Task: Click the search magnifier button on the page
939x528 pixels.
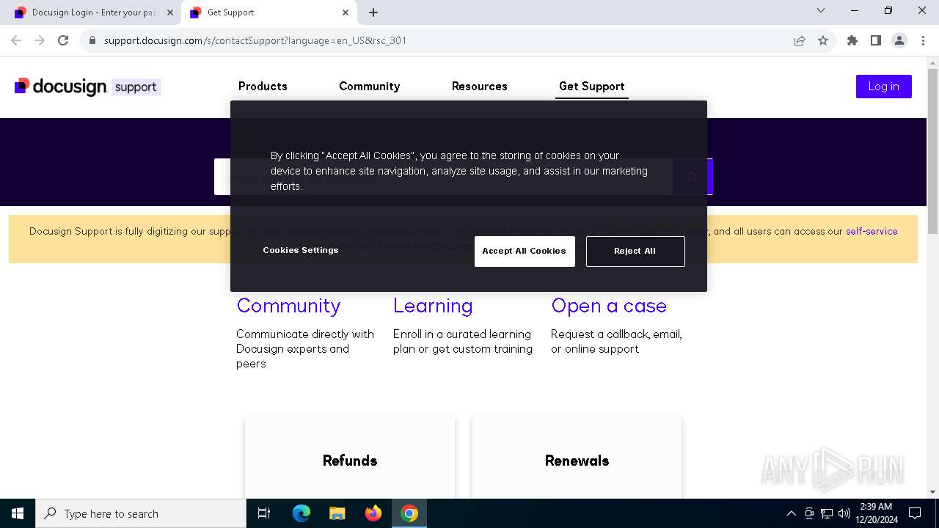Action: 693,177
